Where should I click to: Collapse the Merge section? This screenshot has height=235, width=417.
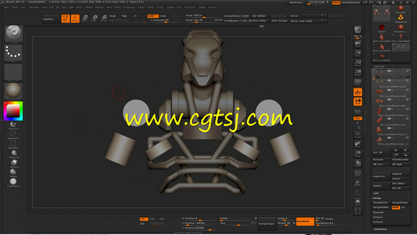tap(377, 198)
